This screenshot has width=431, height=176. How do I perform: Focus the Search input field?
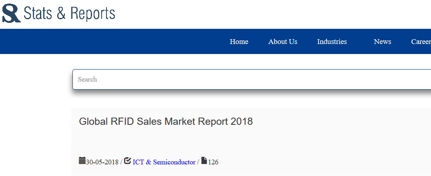252,79
